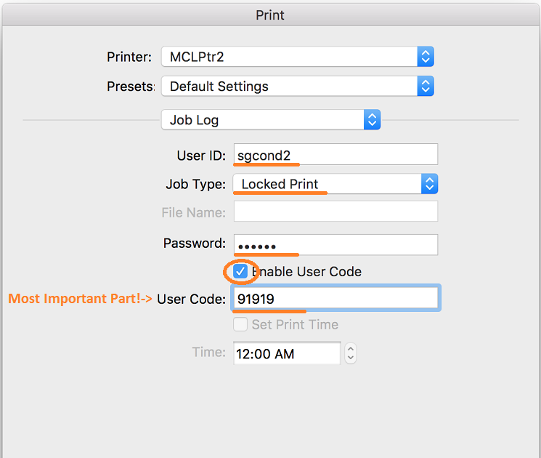Click the "Password:" label
The image size is (541, 458).
195,244
